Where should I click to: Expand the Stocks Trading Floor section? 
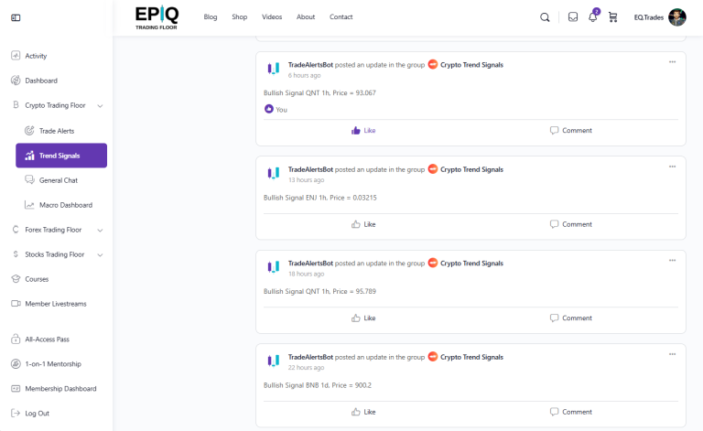pos(100,254)
